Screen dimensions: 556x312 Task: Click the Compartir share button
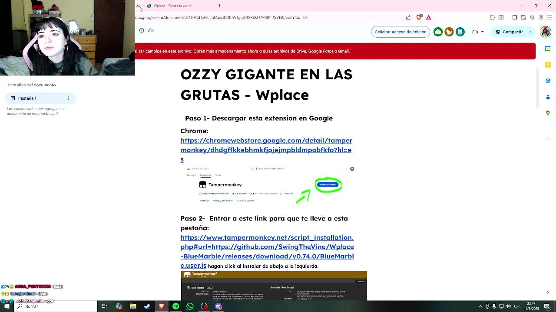click(510, 32)
